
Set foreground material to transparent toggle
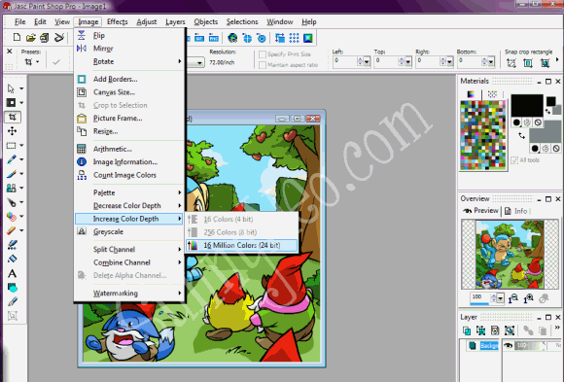pos(538,122)
